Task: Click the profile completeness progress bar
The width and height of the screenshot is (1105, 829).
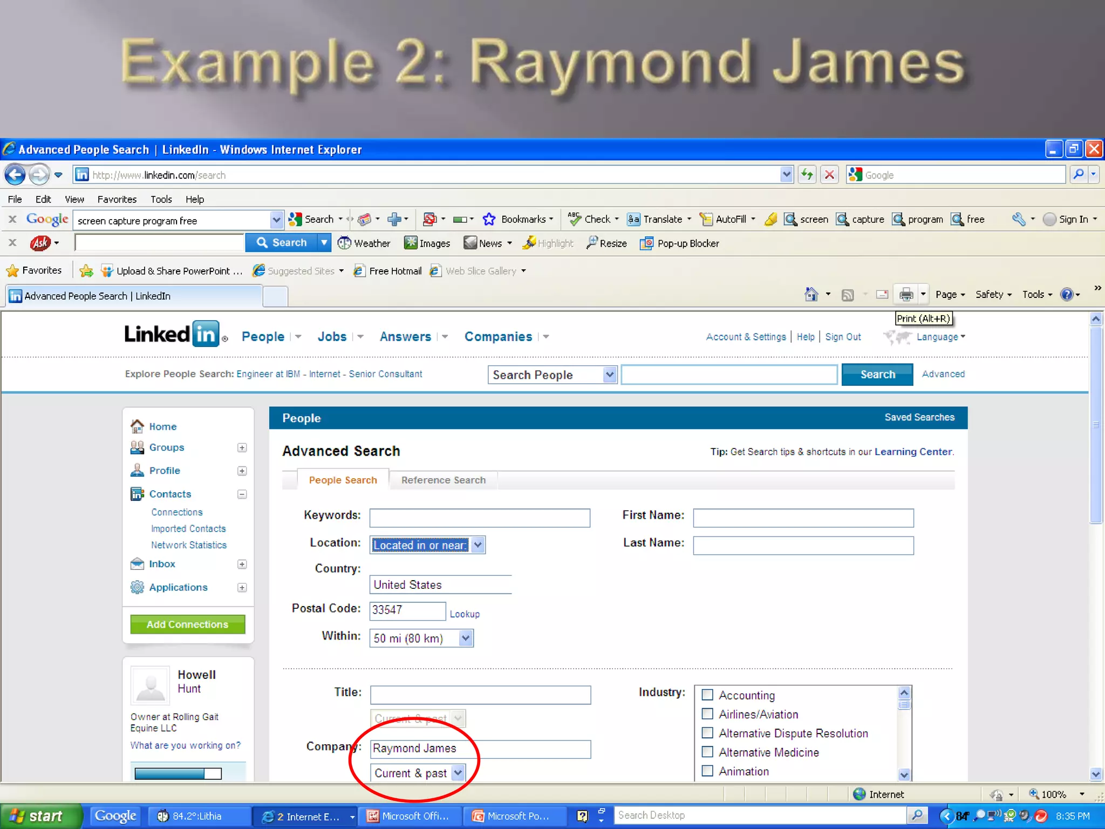Action: point(178,773)
